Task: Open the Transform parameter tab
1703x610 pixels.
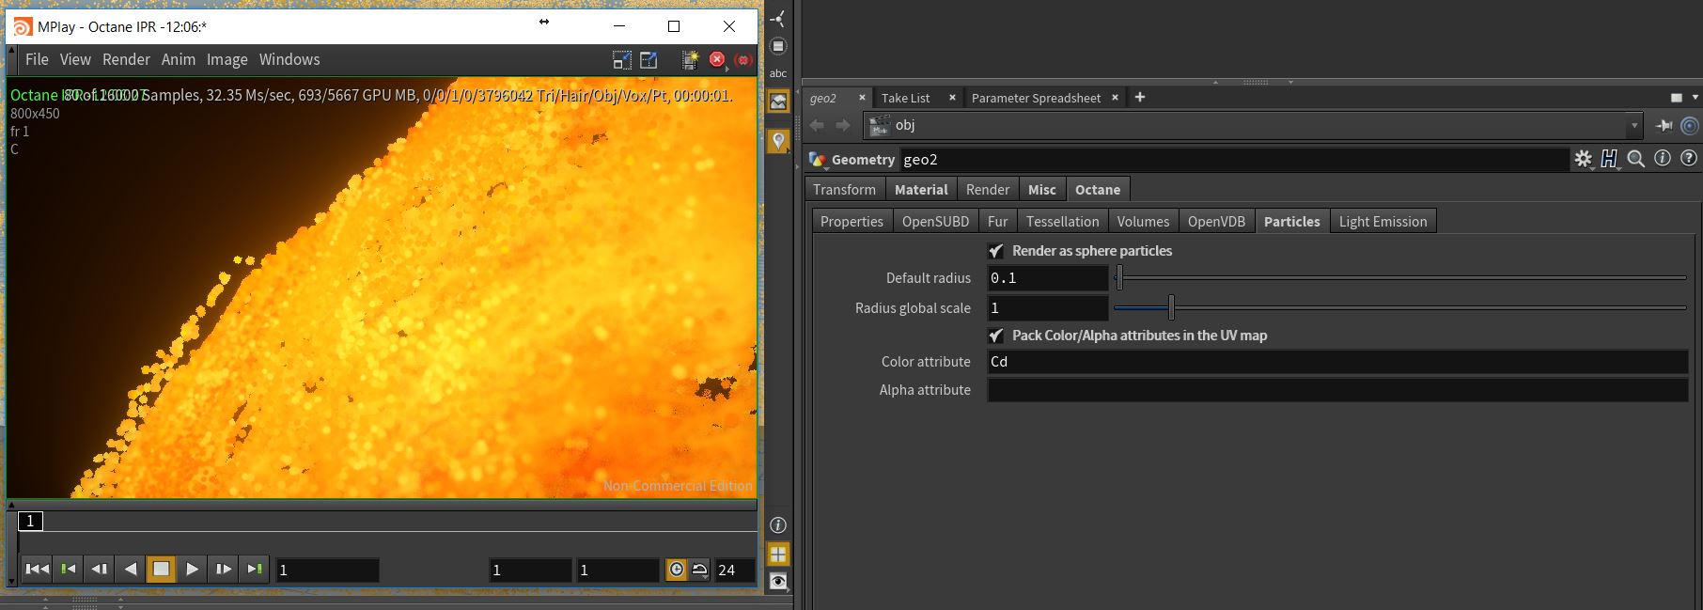Action: tap(844, 190)
